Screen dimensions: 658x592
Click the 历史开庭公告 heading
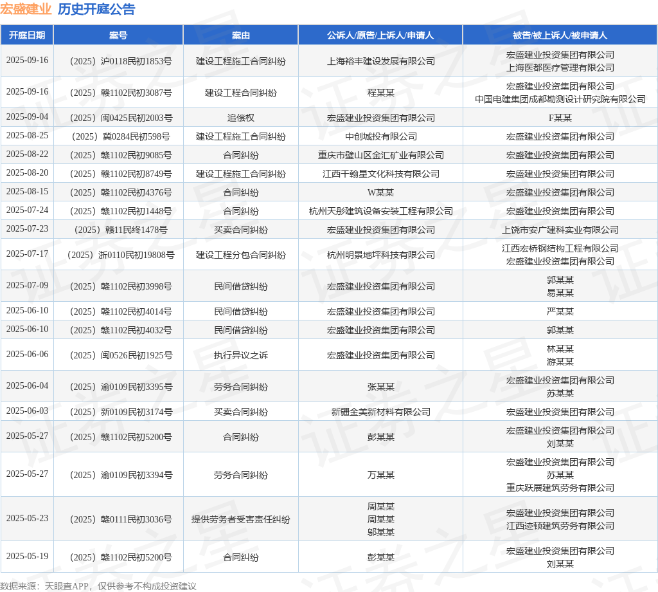(96, 9)
